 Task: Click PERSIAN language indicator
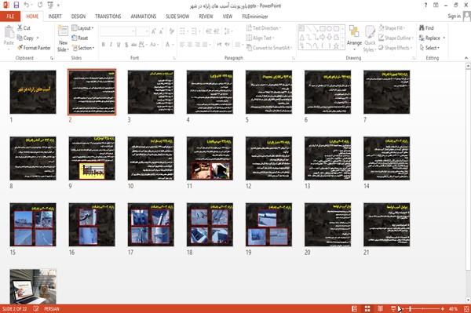pos(52,309)
